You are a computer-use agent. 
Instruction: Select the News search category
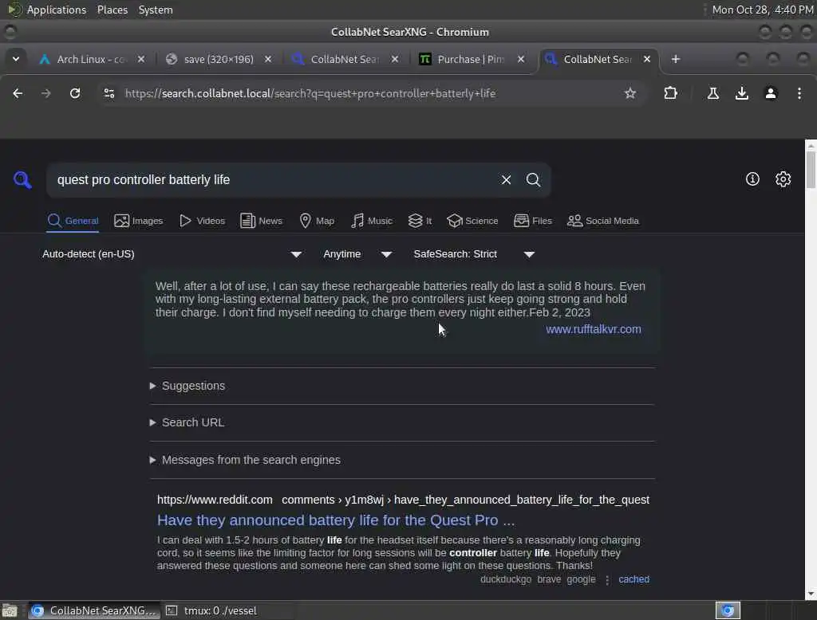(261, 221)
